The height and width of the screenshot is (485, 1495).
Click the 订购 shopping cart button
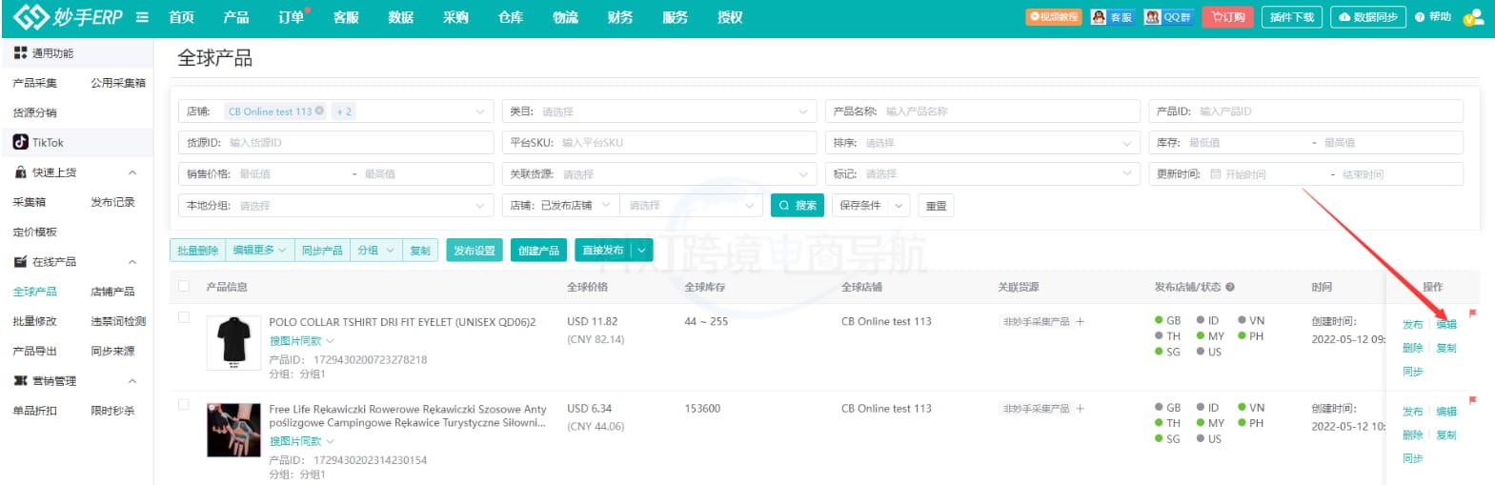point(1228,17)
